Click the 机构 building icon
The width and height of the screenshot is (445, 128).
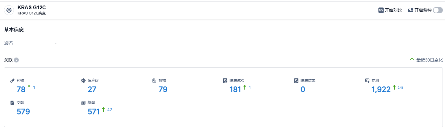click(154, 81)
